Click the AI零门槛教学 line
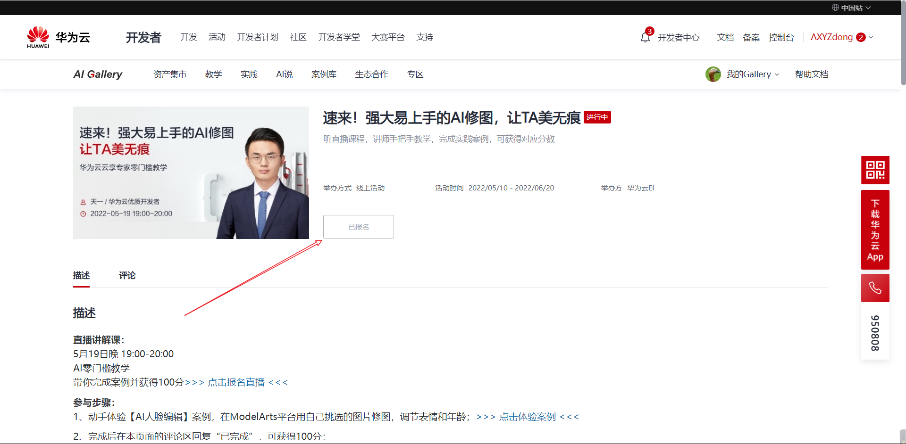The width and height of the screenshot is (906, 444). (101, 368)
